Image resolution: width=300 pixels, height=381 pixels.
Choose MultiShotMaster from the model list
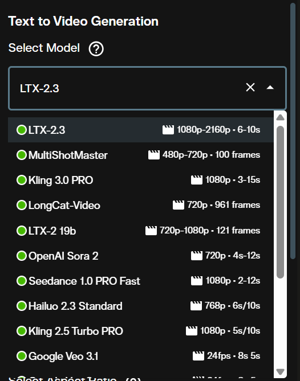click(141, 155)
